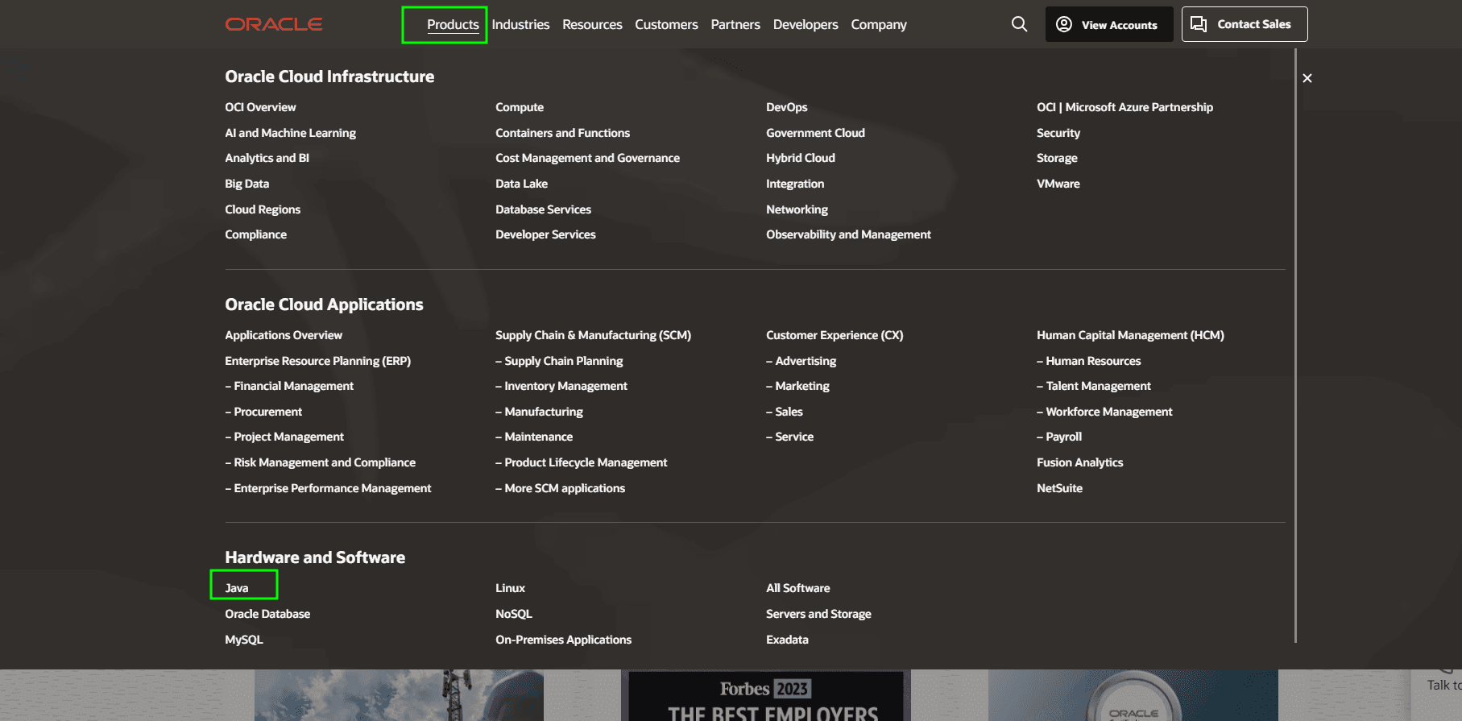
Task: Open Human Capital Management (HCM)
Action: point(1130,335)
